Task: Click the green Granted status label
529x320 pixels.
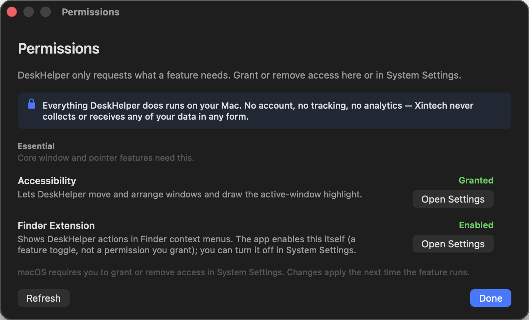Action: pos(476,180)
